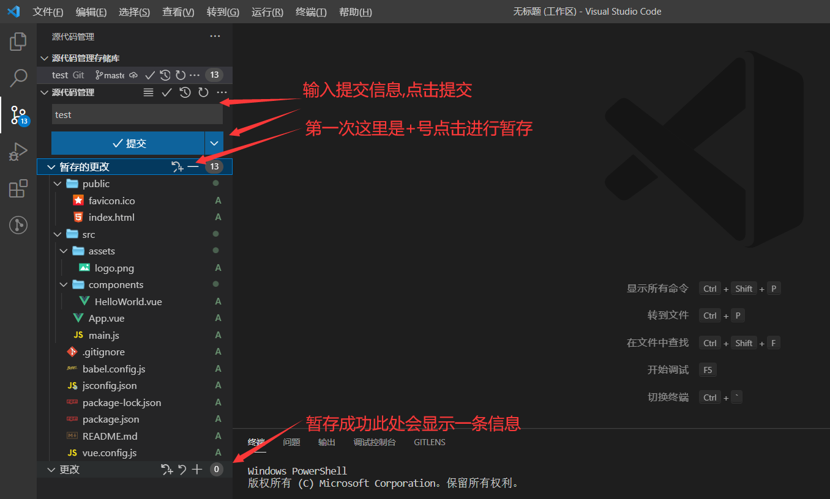Collapse the 暂存的更改 group
The height and width of the screenshot is (499, 830).
point(51,167)
